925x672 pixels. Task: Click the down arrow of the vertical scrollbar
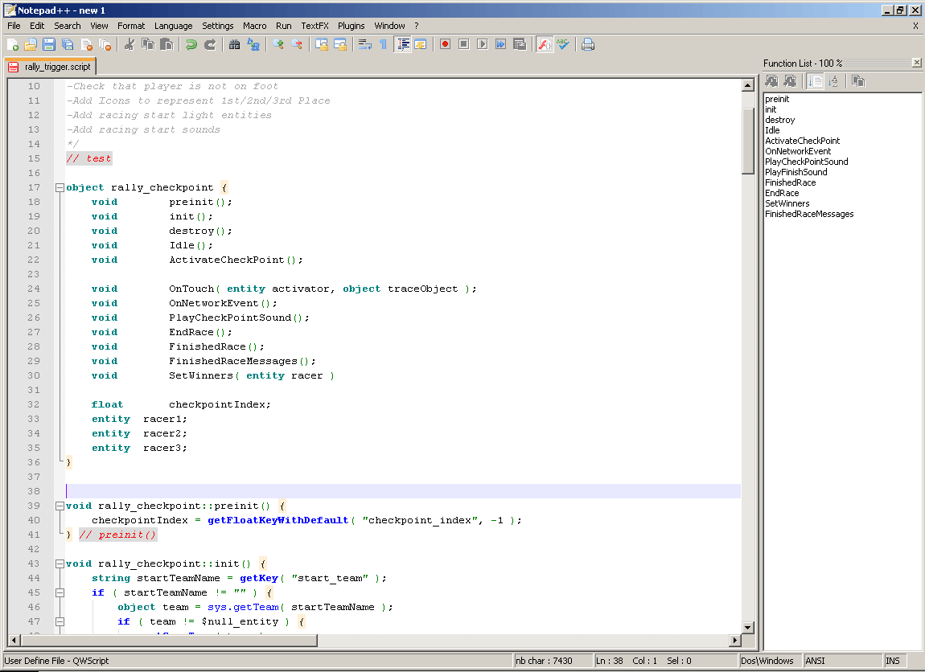[747, 628]
